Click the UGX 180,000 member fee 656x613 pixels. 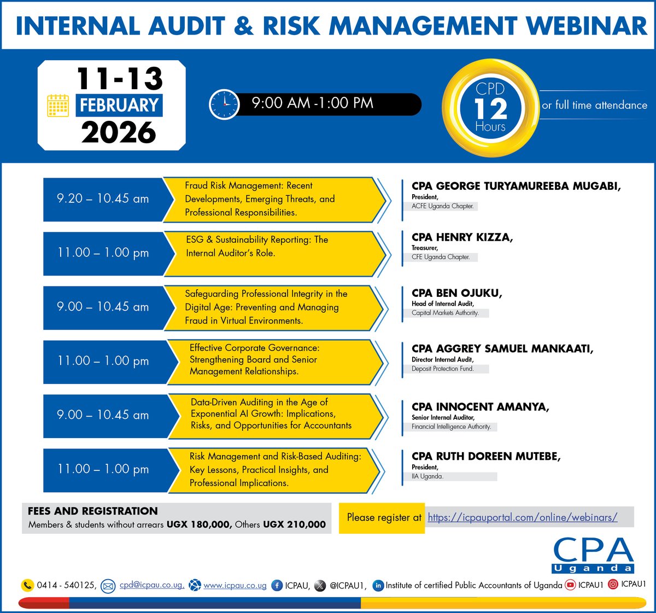[200, 524]
